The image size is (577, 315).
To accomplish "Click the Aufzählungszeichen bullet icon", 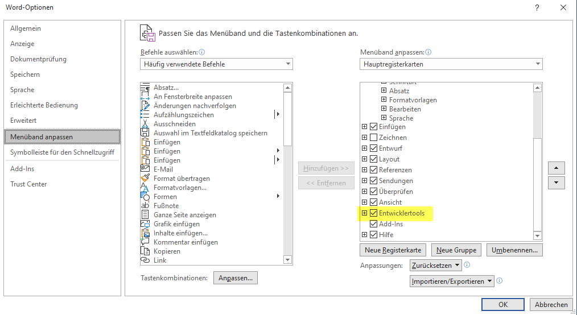I will (x=145, y=115).
